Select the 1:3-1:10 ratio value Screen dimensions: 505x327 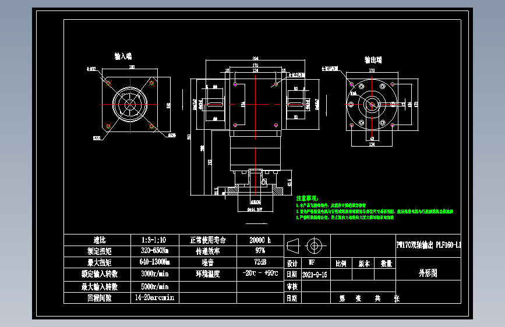(154, 240)
